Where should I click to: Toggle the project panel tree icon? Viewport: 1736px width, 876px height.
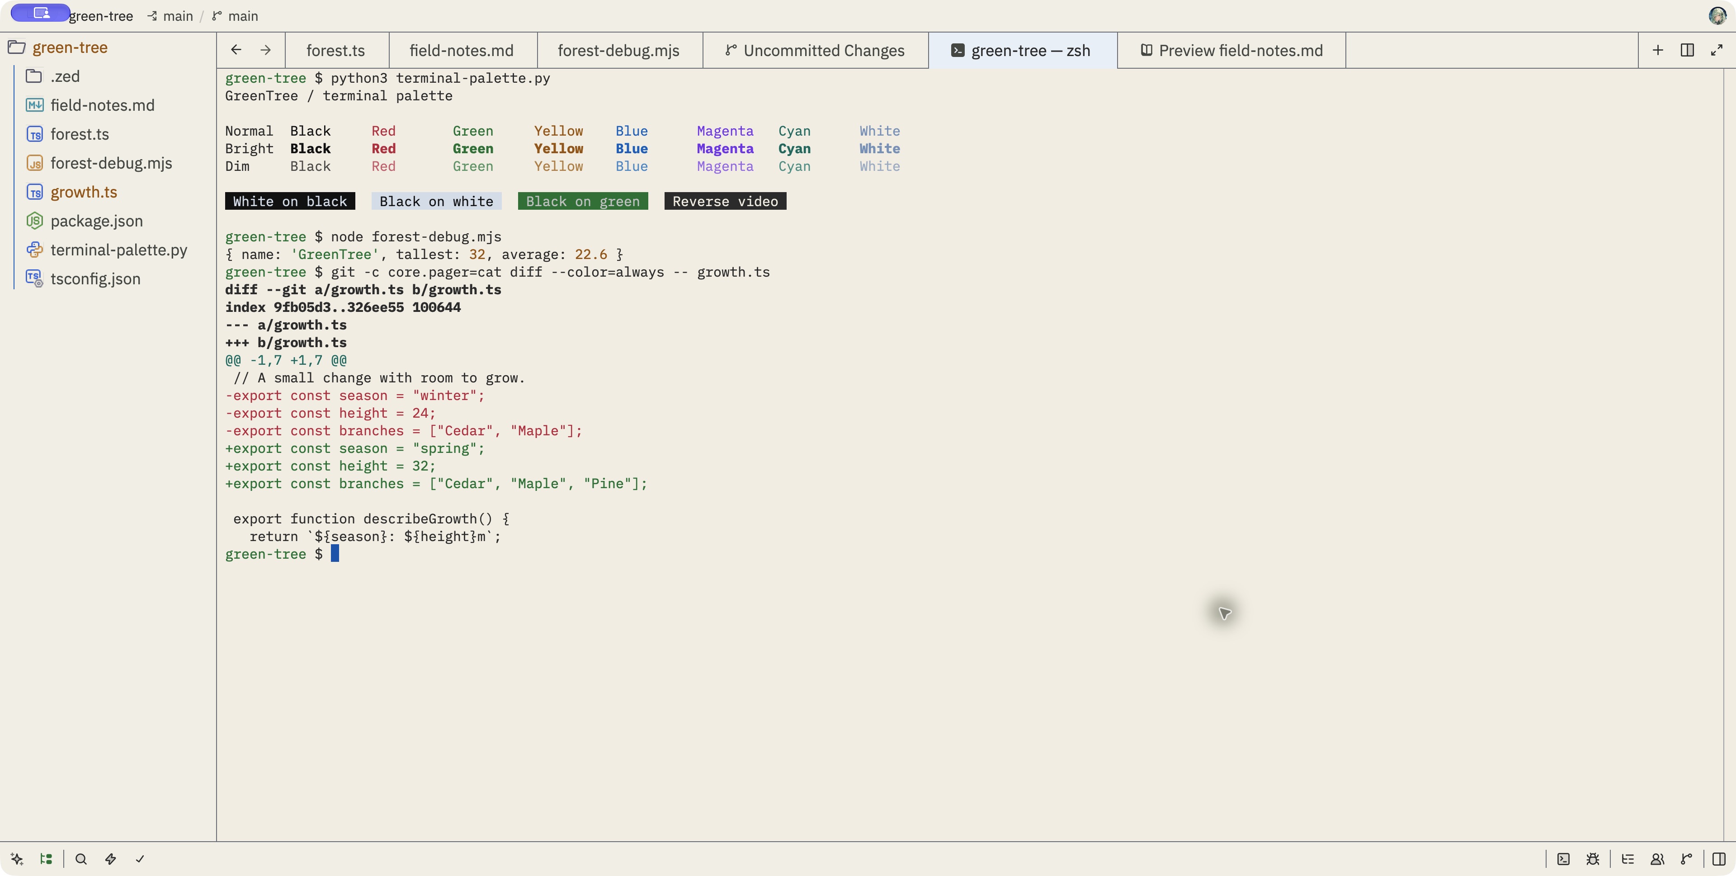coord(46,858)
